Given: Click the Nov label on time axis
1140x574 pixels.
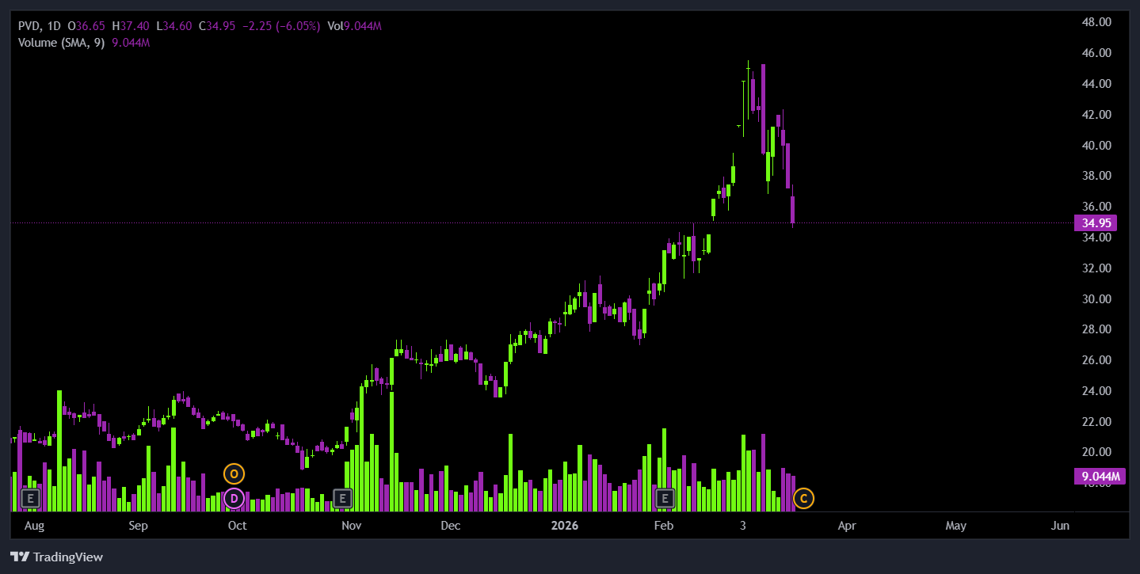Looking at the screenshot, I should coord(352,526).
